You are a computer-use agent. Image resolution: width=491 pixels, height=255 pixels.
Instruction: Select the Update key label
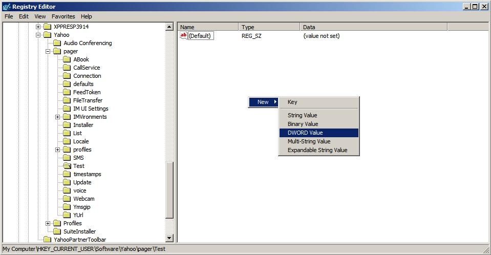click(x=82, y=182)
